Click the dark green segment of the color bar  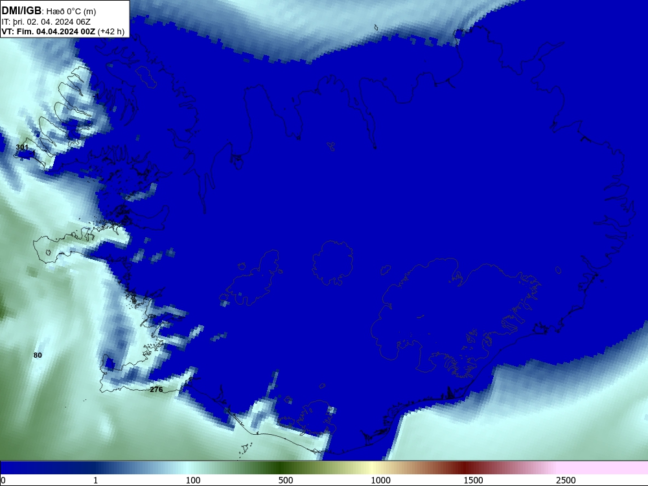[281, 468]
